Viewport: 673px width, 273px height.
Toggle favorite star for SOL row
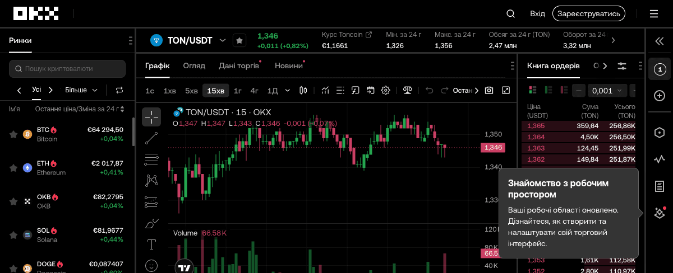pyautogui.click(x=13, y=235)
